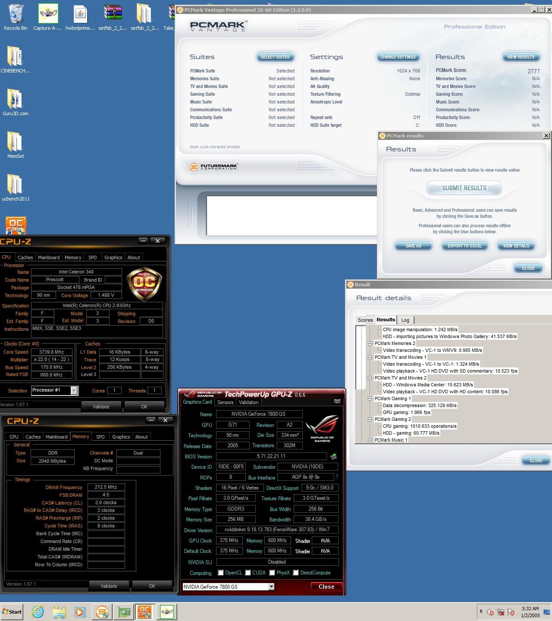
Task: Open the Sensors tab in GPU-Z
Action: point(225,402)
